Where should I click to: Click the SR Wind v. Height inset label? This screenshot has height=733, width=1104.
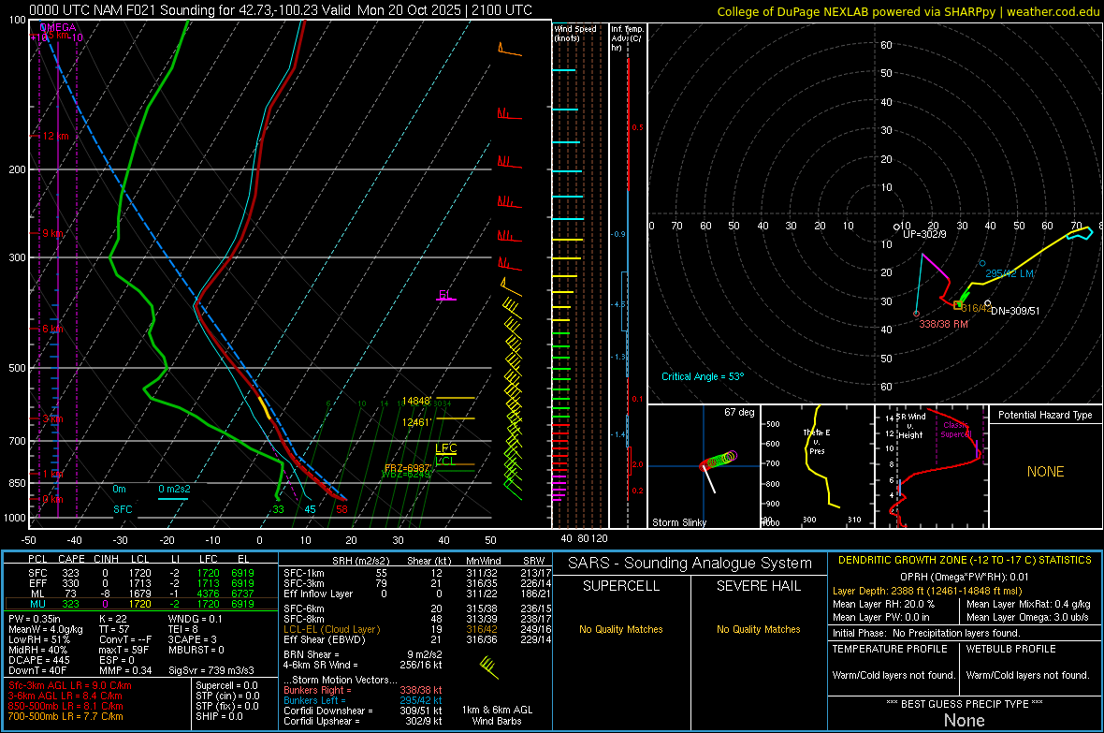[x=910, y=426]
